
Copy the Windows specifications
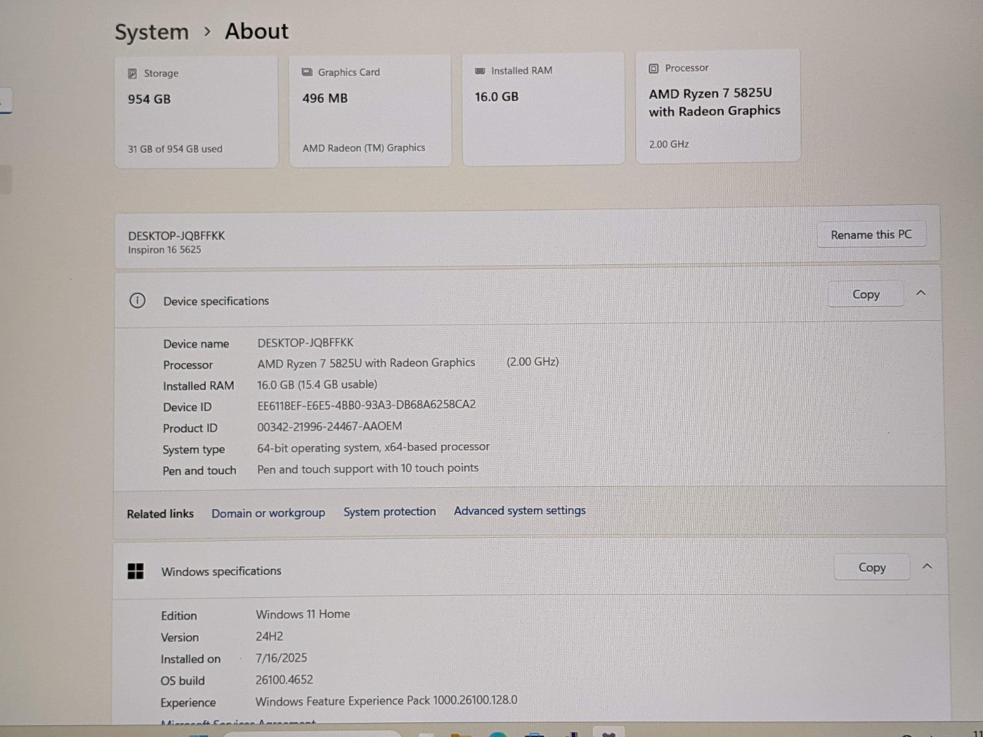871,567
